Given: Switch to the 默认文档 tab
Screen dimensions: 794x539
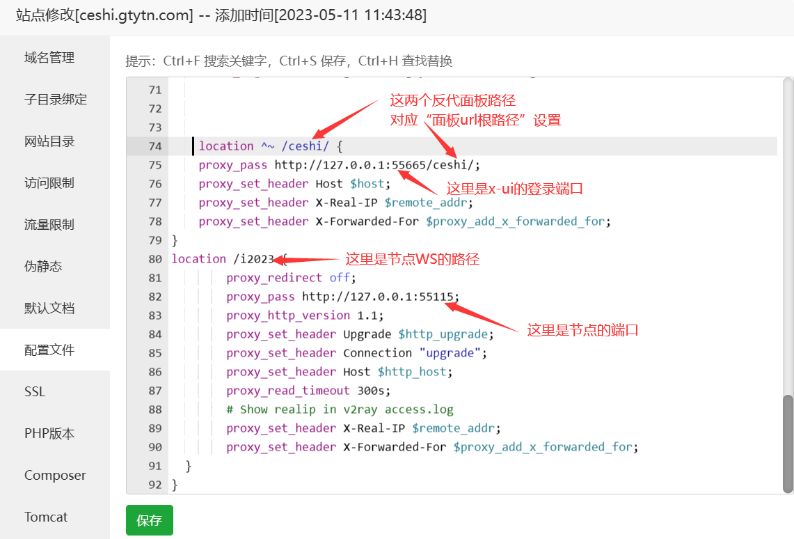Looking at the screenshot, I should [x=47, y=308].
